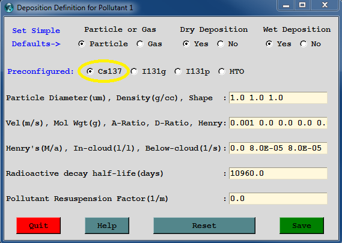The image size is (342, 243).
Task: Click the Henry's, In-cloud, Below-cloud field
Action: tap(278, 148)
